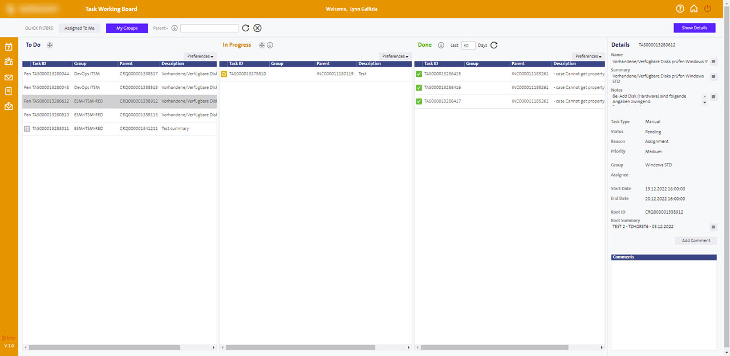This screenshot has width=730, height=356.
Task: Expand Preferences dropdown in Done column
Action: [588, 56]
